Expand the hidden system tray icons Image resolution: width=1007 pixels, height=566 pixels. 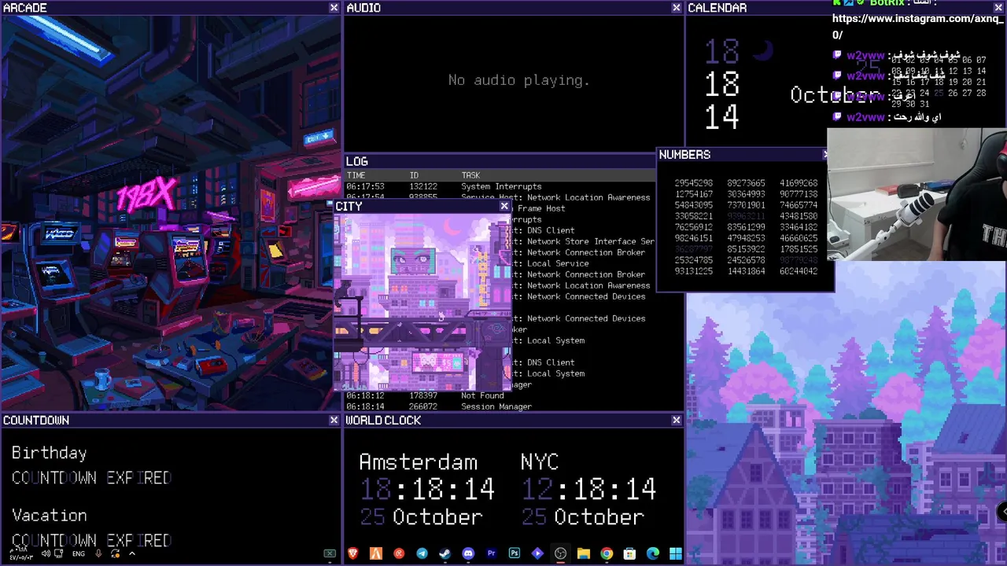coord(132,553)
